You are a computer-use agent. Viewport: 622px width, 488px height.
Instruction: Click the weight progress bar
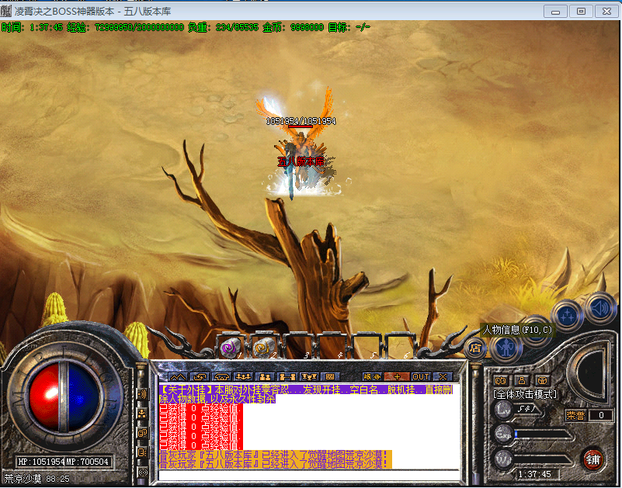544,460
